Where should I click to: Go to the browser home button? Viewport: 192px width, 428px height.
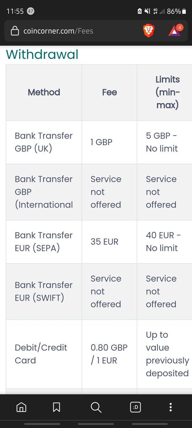pyautogui.click(x=22, y=407)
